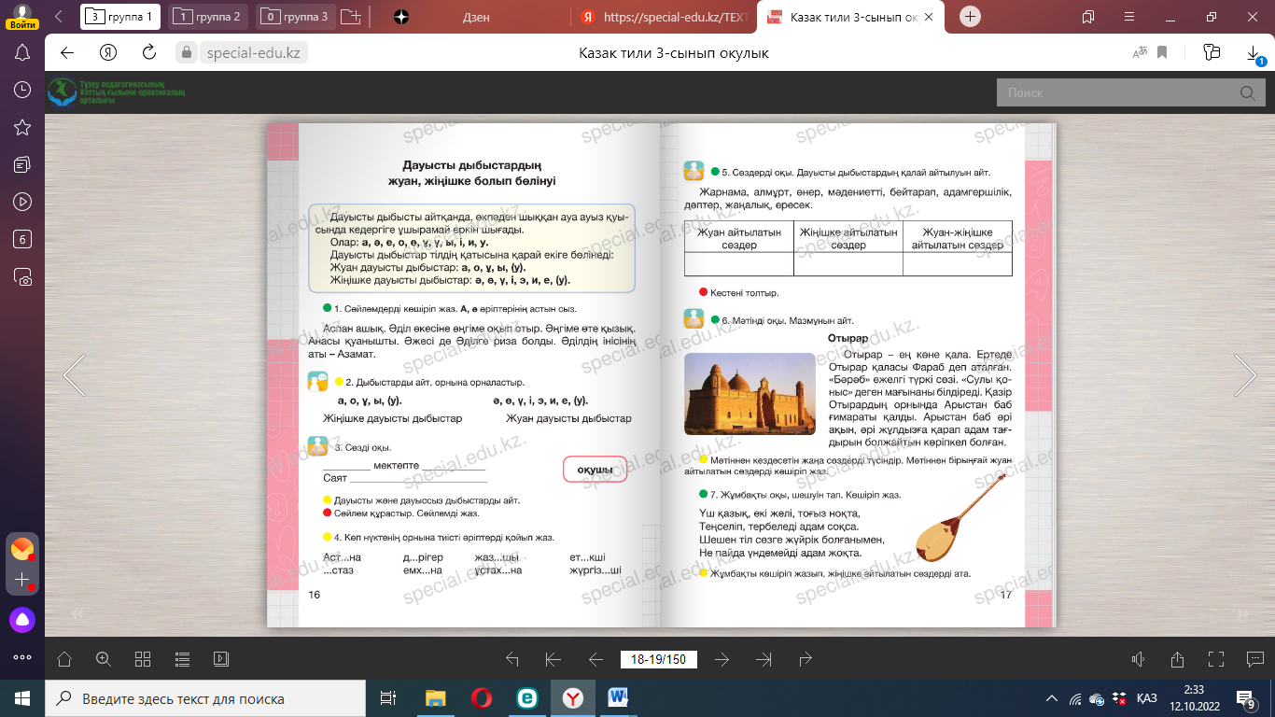Close the 'Казак тили 3-сынып' tab
The height and width of the screenshot is (717, 1275).
pyautogui.click(x=928, y=17)
